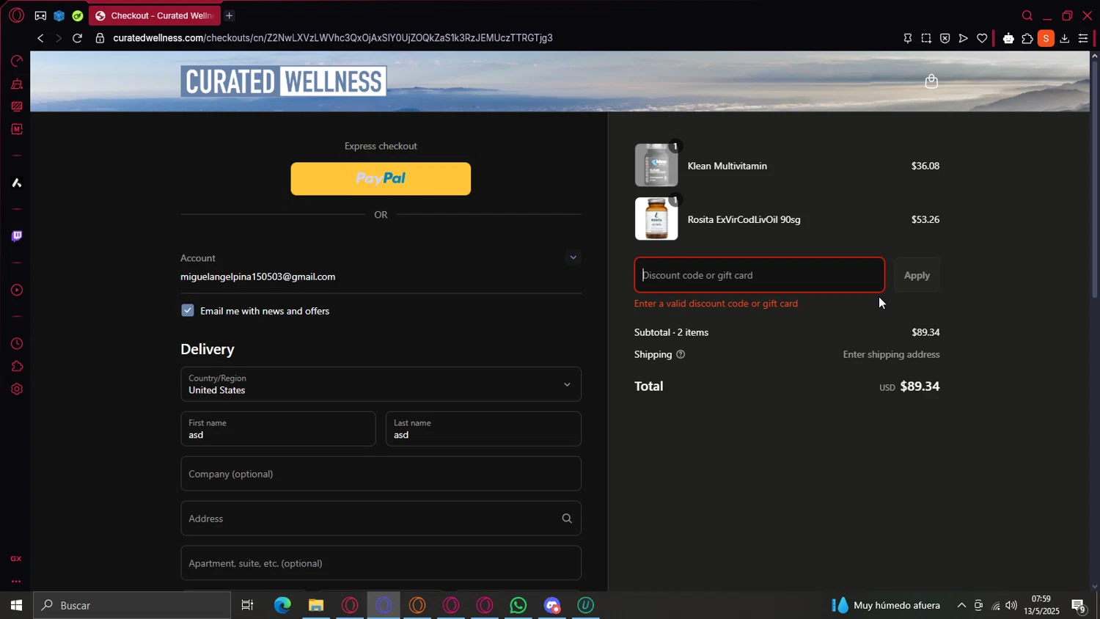Screen dimensions: 1100x619
Task: Click the Shipping help question icon
Action: point(681,354)
